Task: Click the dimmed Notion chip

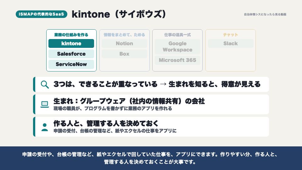Action: tap(125, 43)
